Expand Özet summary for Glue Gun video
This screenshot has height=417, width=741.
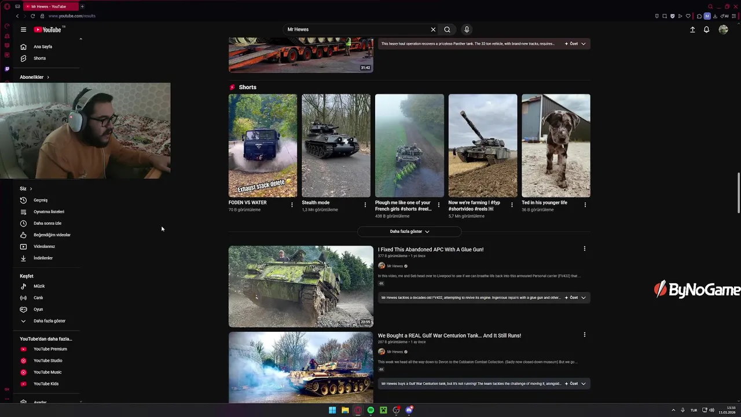click(x=575, y=298)
